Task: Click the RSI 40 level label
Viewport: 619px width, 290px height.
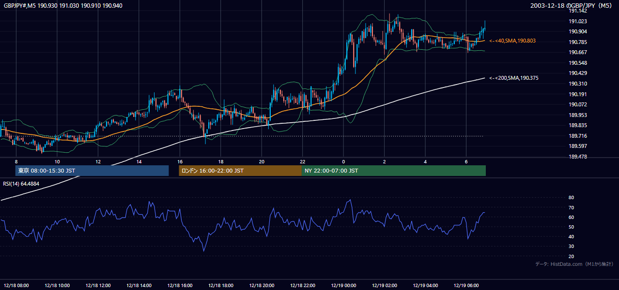Action: pyautogui.click(x=571, y=236)
